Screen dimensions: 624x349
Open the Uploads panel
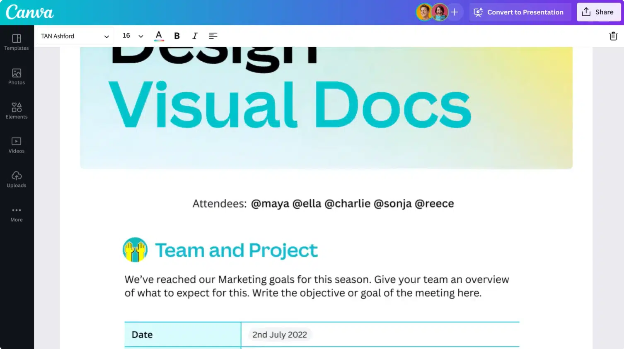click(17, 180)
